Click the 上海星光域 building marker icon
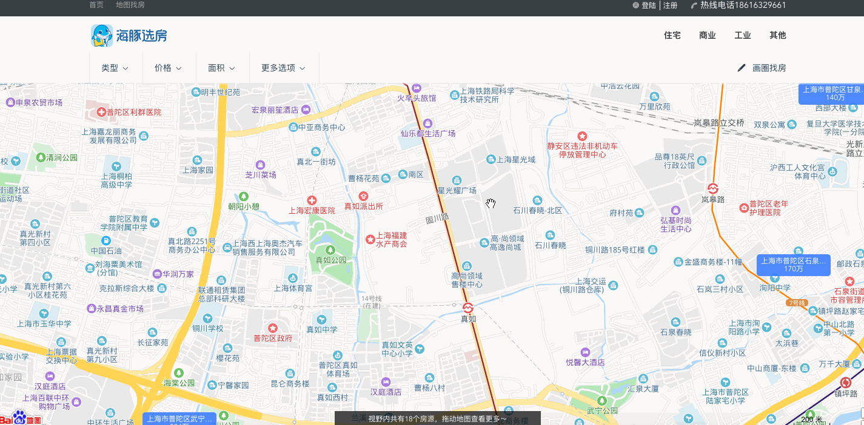Screen dimensions: 864x425 pyautogui.click(x=491, y=159)
